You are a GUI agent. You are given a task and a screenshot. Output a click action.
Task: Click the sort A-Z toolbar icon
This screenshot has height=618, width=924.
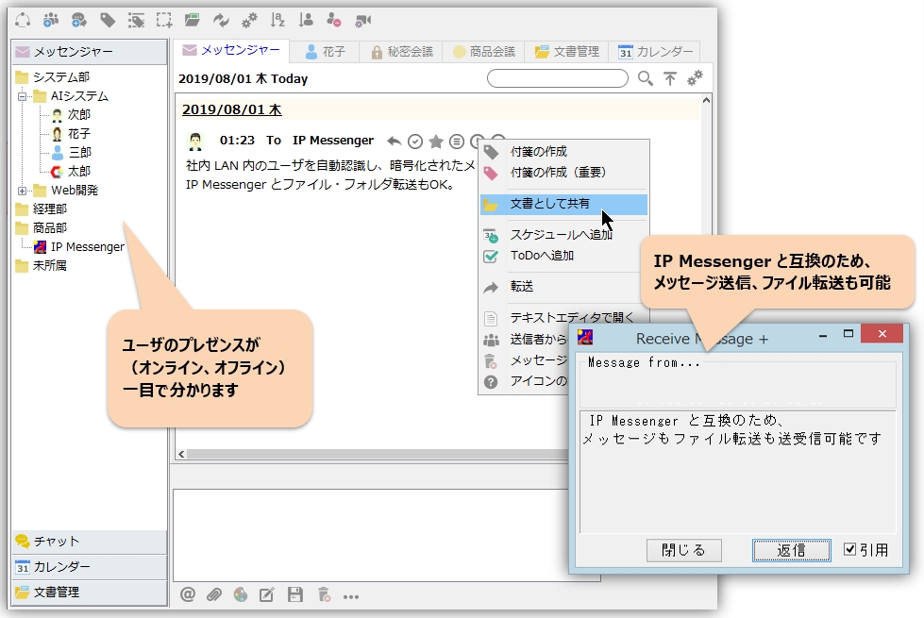point(277,21)
